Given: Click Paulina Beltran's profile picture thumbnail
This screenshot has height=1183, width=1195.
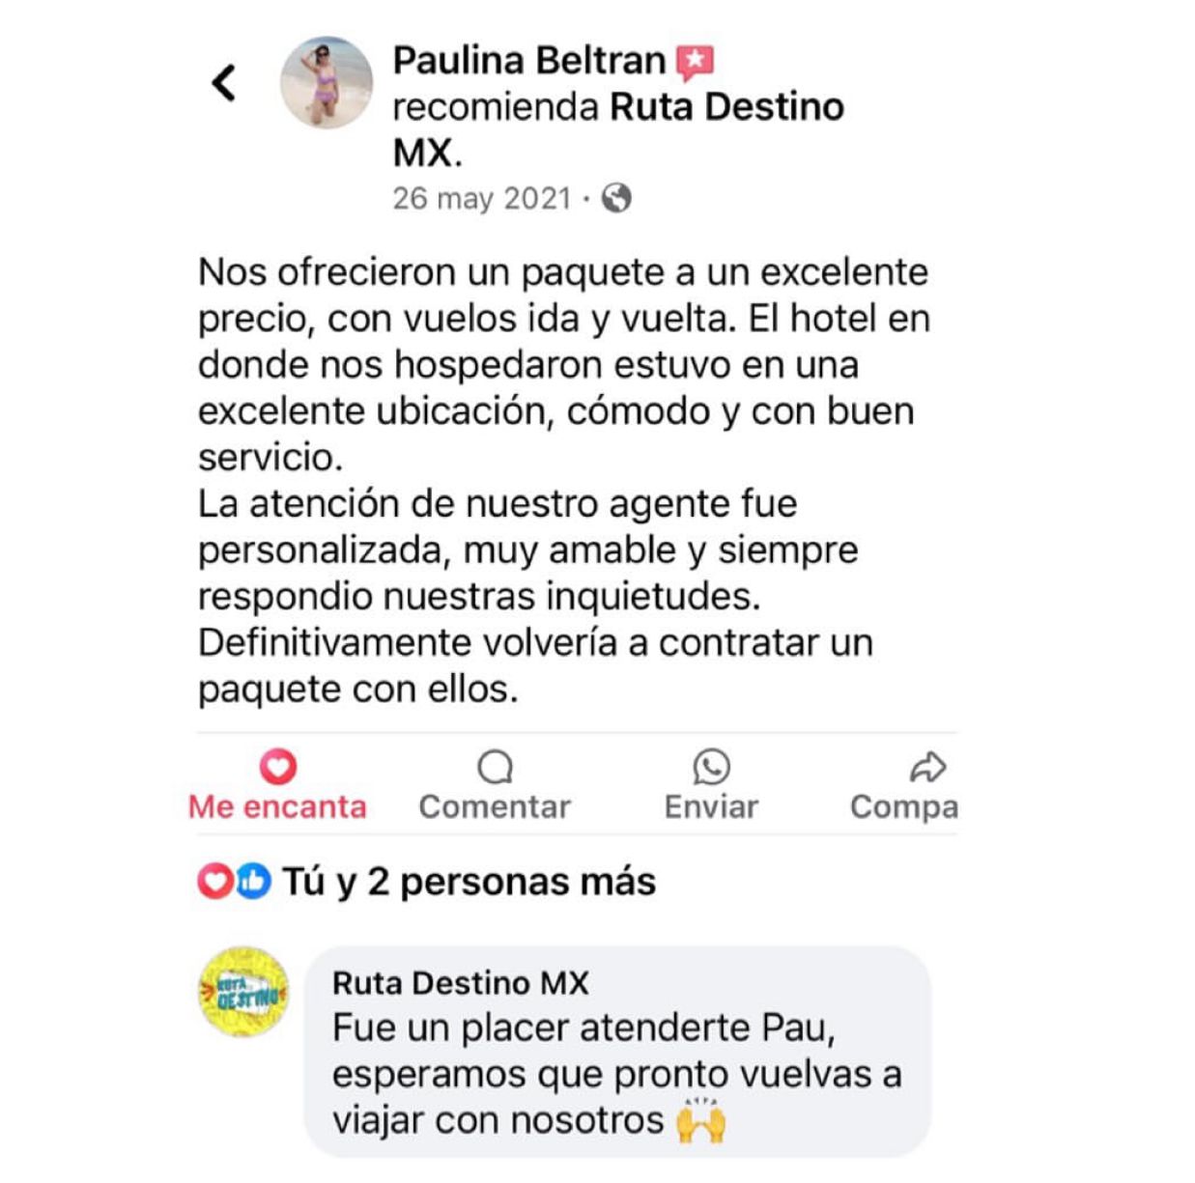Looking at the screenshot, I should click(327, 84).
